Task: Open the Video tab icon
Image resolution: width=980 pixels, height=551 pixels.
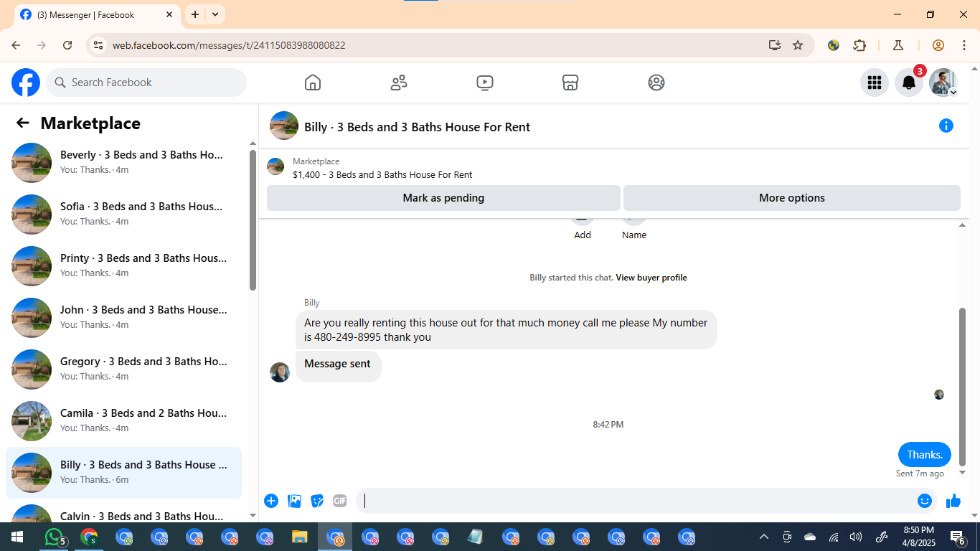Action: click(485, 83)
